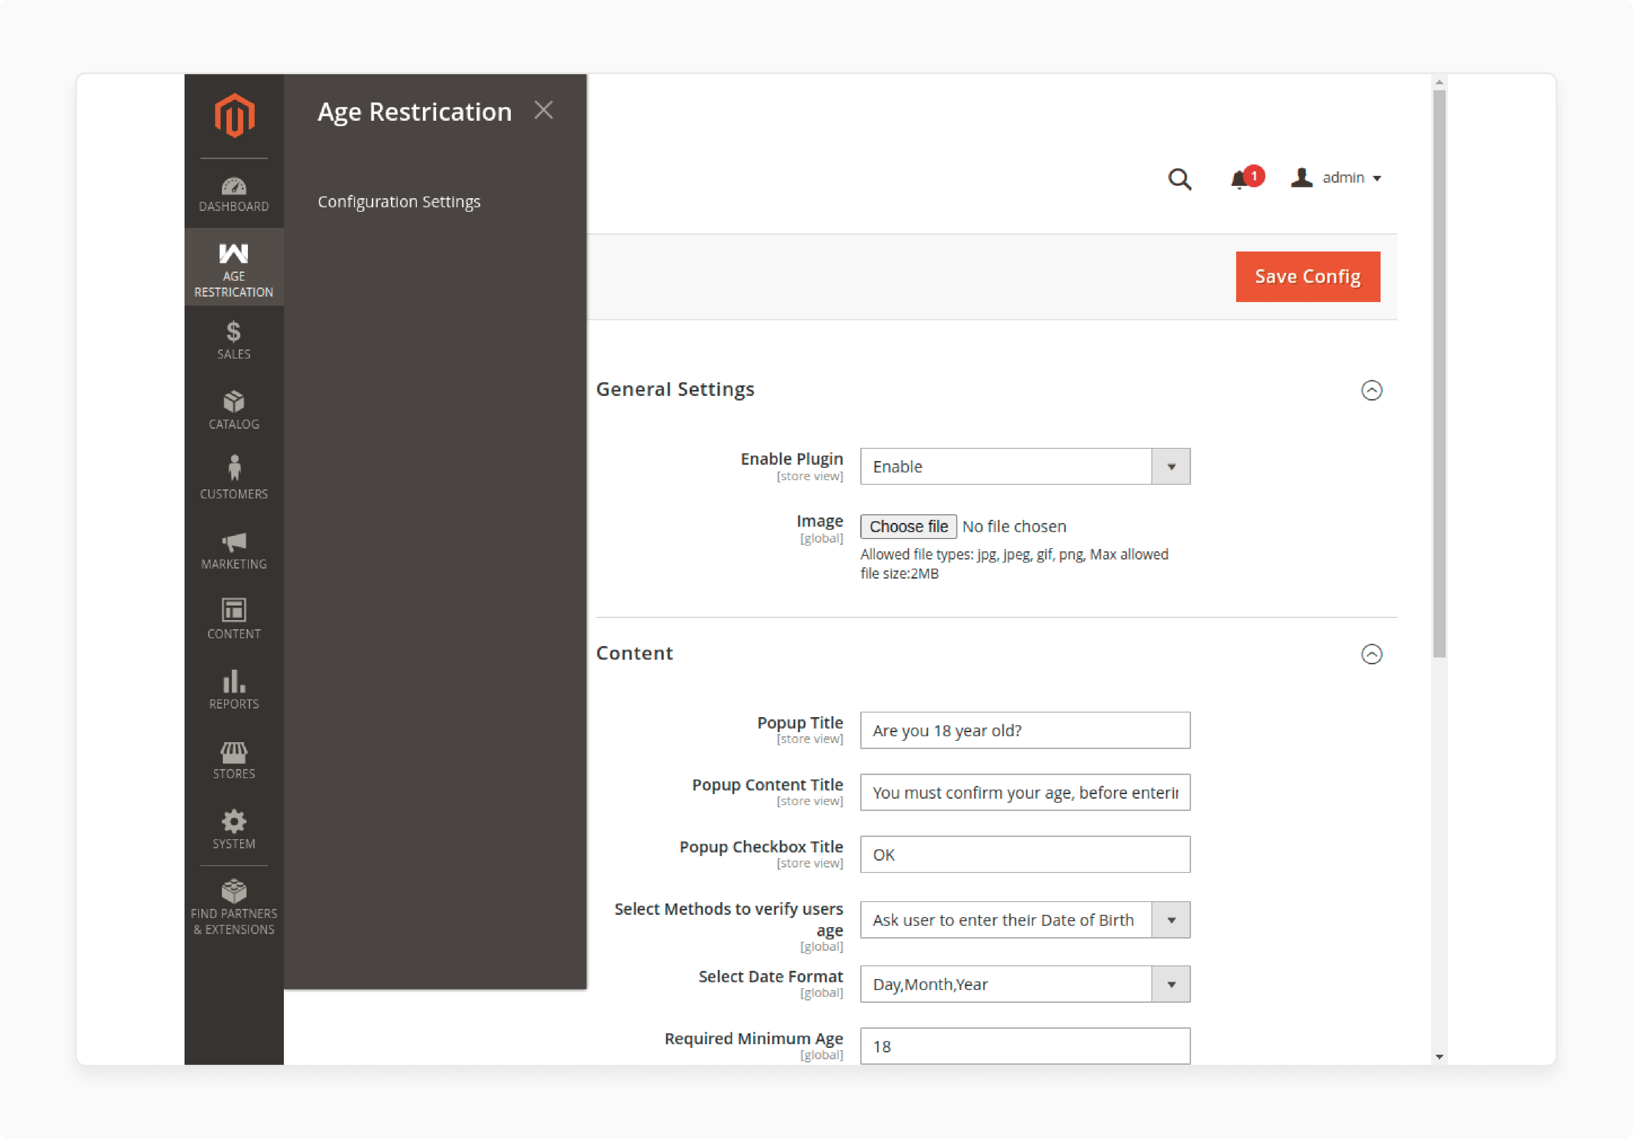The image size is (1633, 1139).
Task: Open the age verification methods dropdown
Action: point(1025,920)
